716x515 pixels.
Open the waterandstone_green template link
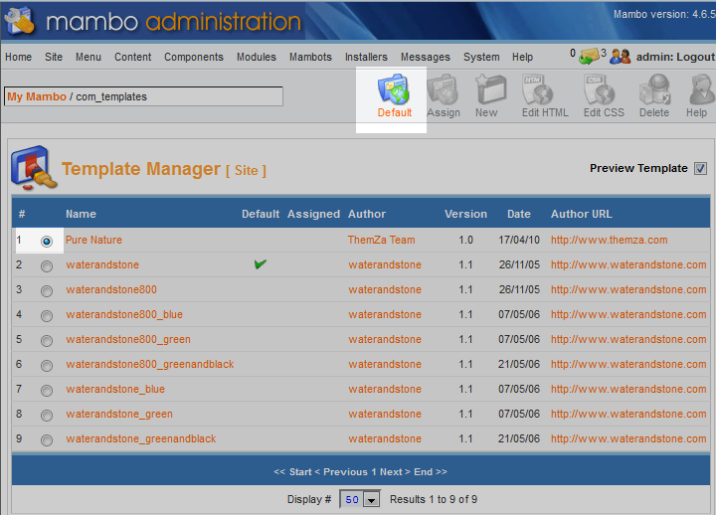click(119, 414)
